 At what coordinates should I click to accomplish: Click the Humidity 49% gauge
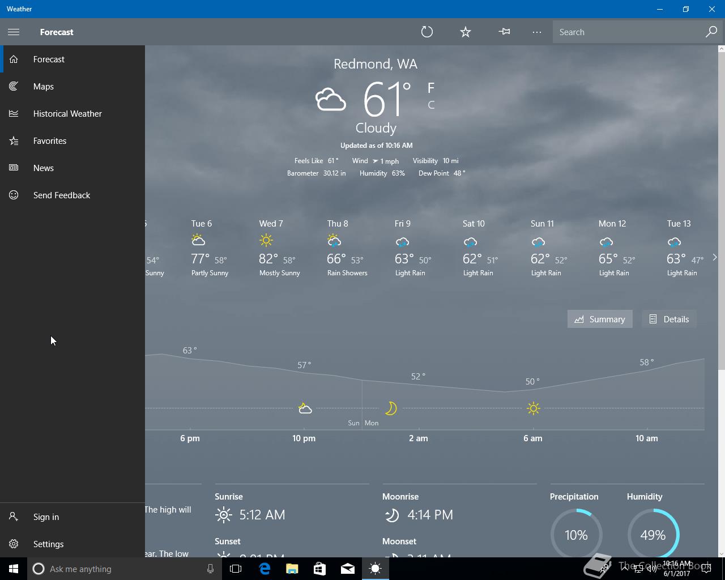pyautogui.click(x=653, y=535)
